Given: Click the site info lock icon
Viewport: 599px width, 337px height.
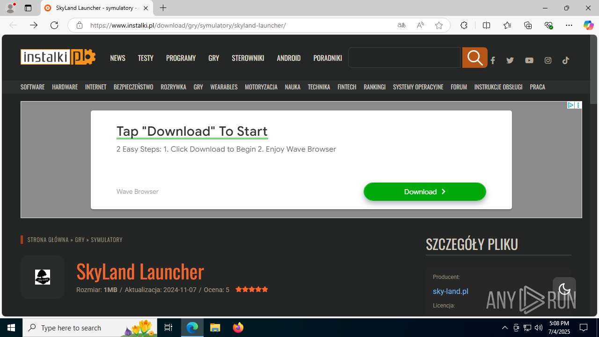Looking at the screenshot, I should coord(80,25).
